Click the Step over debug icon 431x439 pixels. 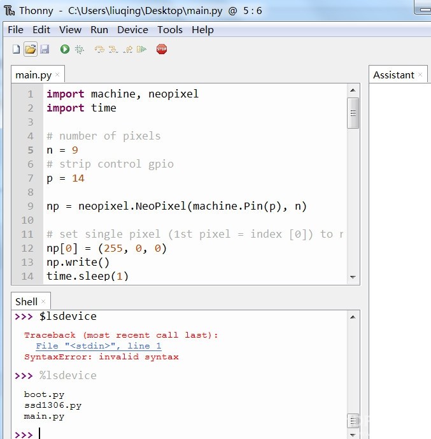(99, 49)
